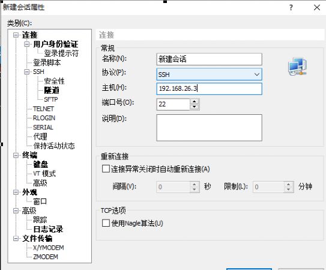Open 安全性 settings under SSH
326x270 pixels.
(54, 81)
